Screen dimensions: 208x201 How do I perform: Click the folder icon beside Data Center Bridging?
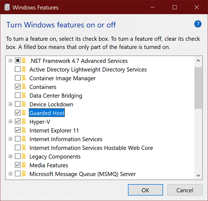tap(24, 95)
